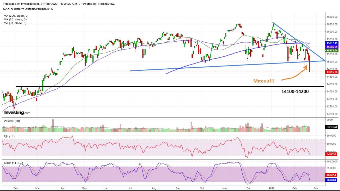Click the Published on Investing.com header text
The height and width of the screenshot is (191, 340).
click(59, 4)
